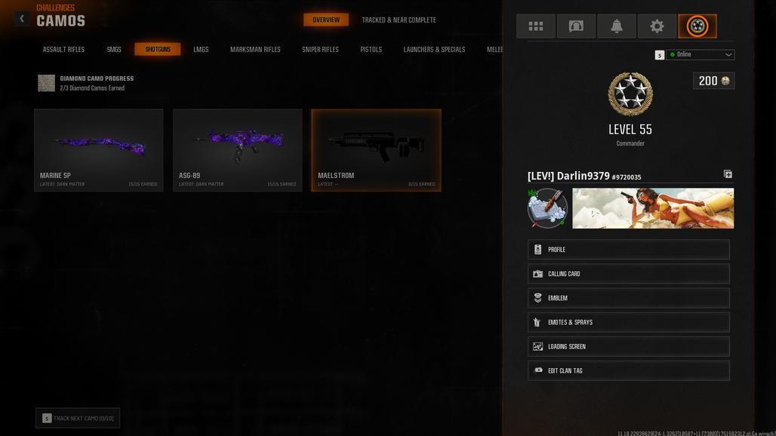The image size is (776, 436).
Task: Open the grid menu icon
Action: tap(535, 26)
